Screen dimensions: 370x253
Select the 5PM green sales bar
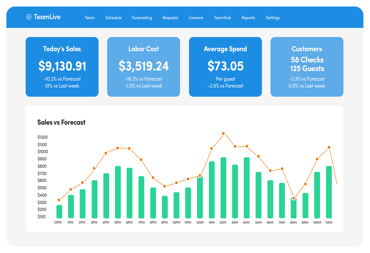pyautogui.click(x=118, y=192)
